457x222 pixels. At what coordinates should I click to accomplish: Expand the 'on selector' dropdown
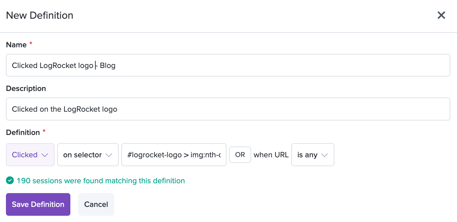88,155
